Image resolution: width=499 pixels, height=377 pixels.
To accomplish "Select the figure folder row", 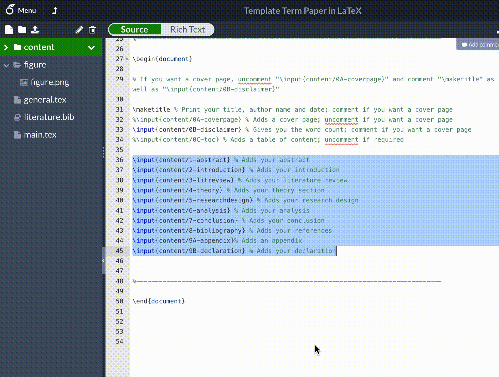I will pos(51,65).
